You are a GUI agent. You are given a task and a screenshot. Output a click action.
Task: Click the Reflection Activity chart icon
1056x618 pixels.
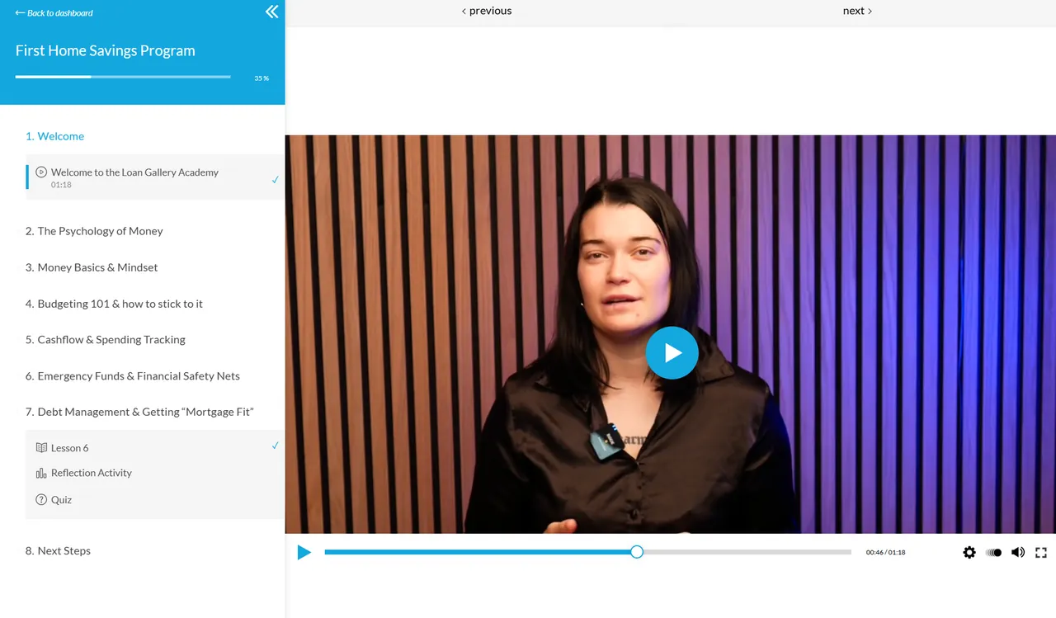click(41, 473)
